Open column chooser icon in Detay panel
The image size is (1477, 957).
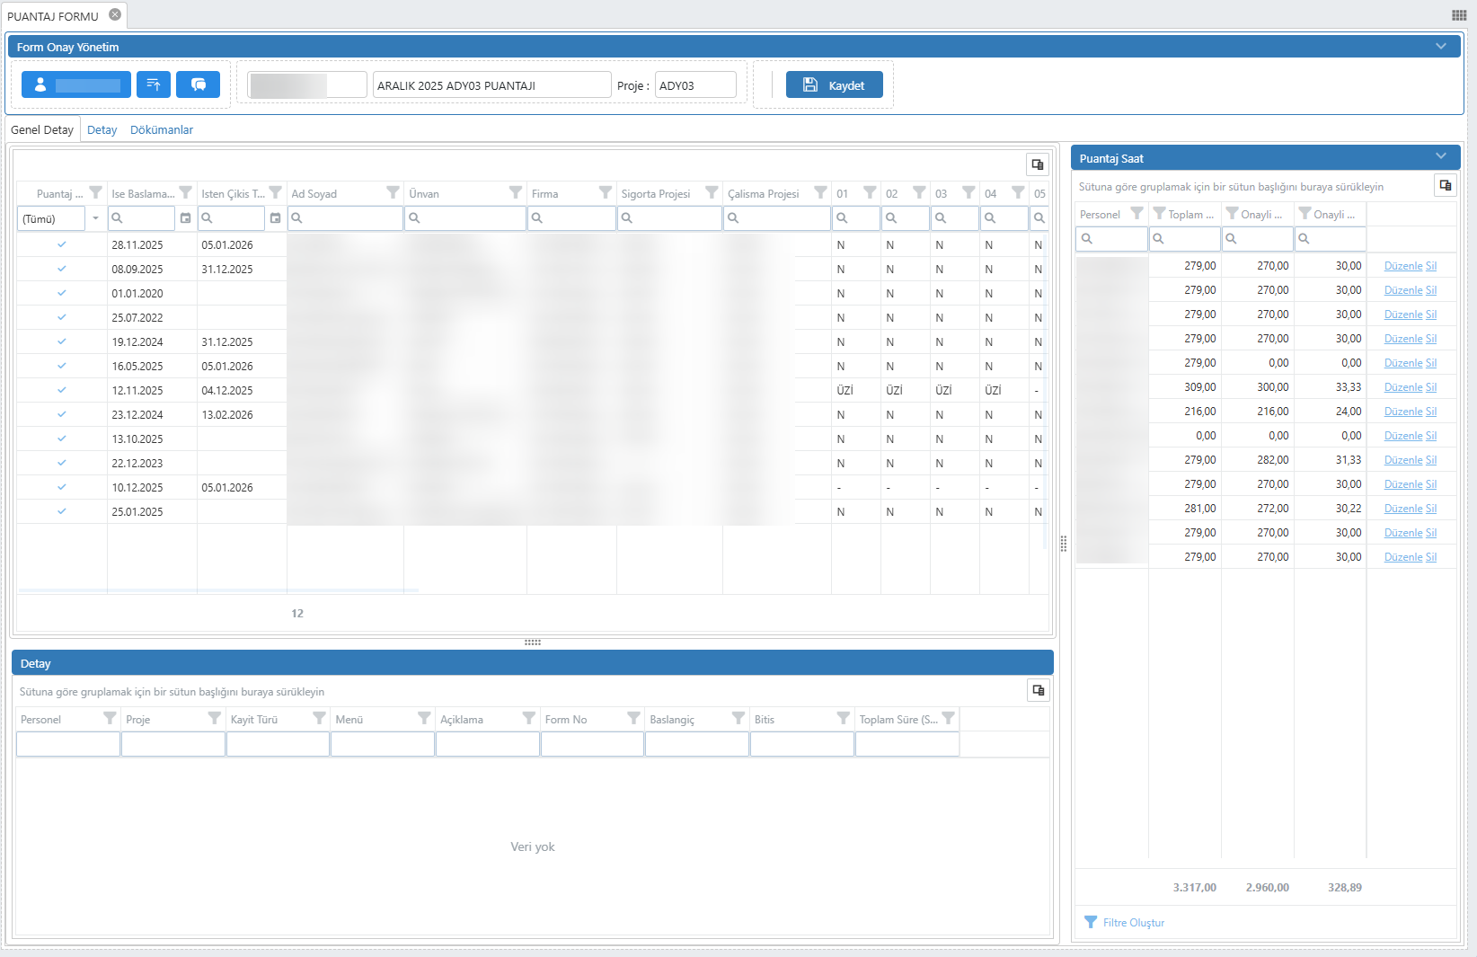pyautogui.click(x=1038, y=690)
